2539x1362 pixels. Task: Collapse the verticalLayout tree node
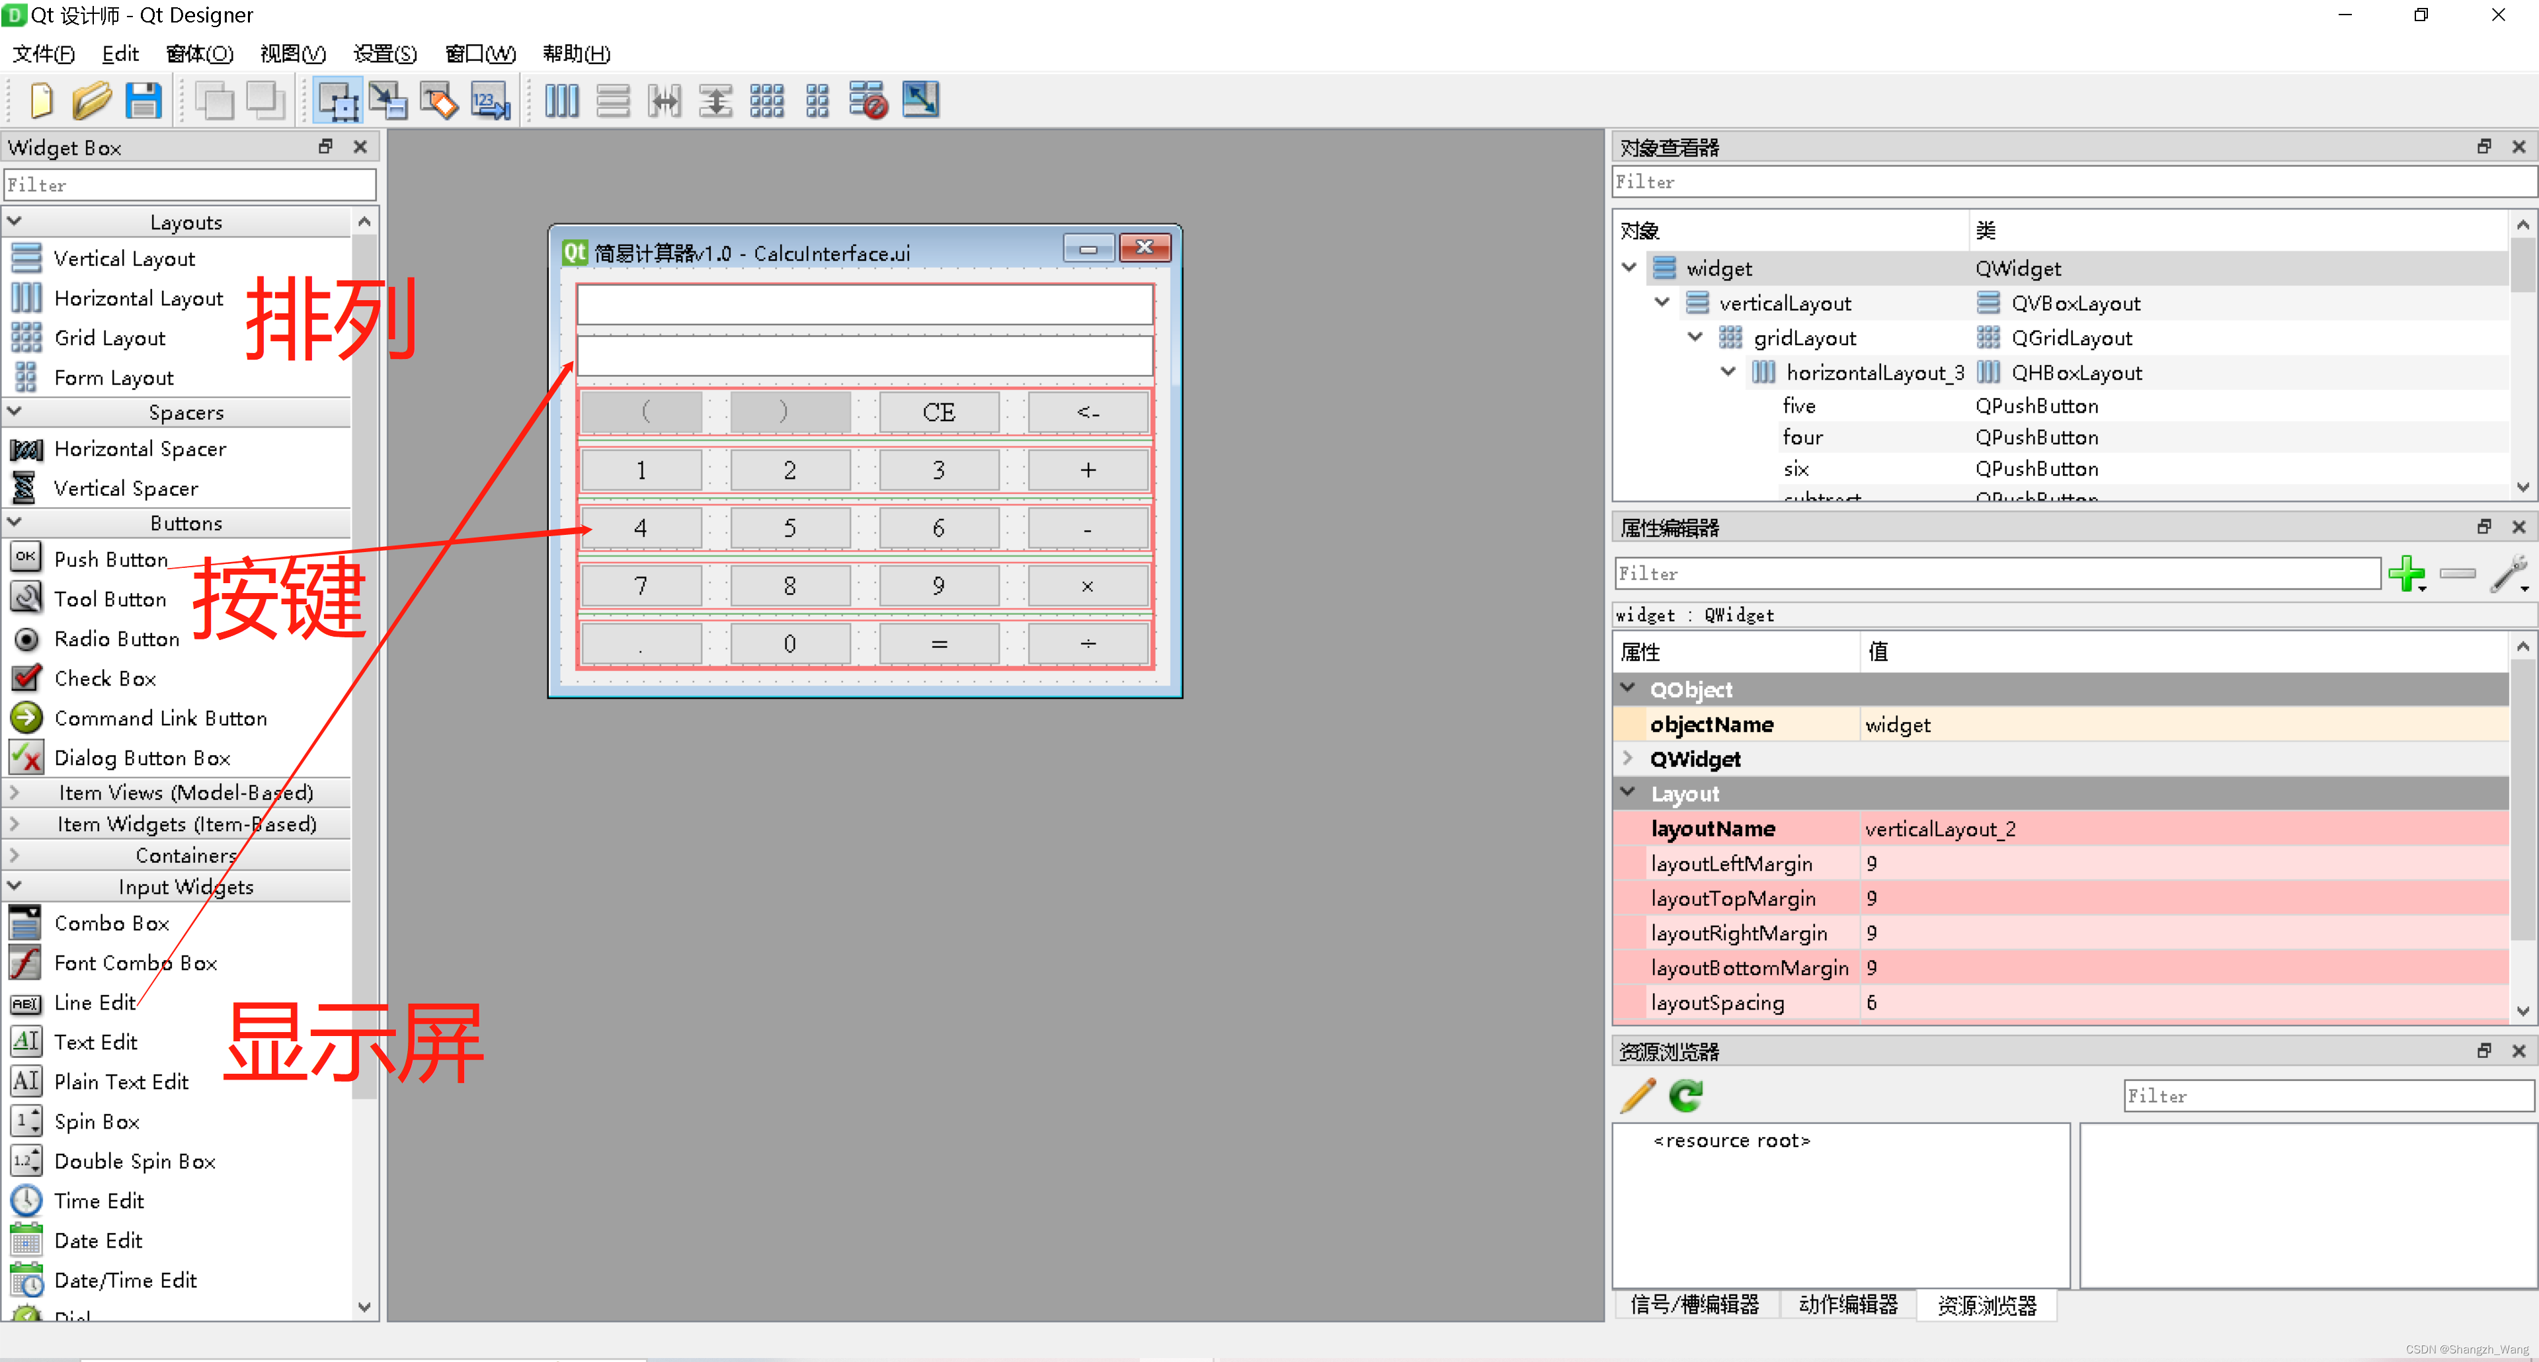coord(1662,303)
